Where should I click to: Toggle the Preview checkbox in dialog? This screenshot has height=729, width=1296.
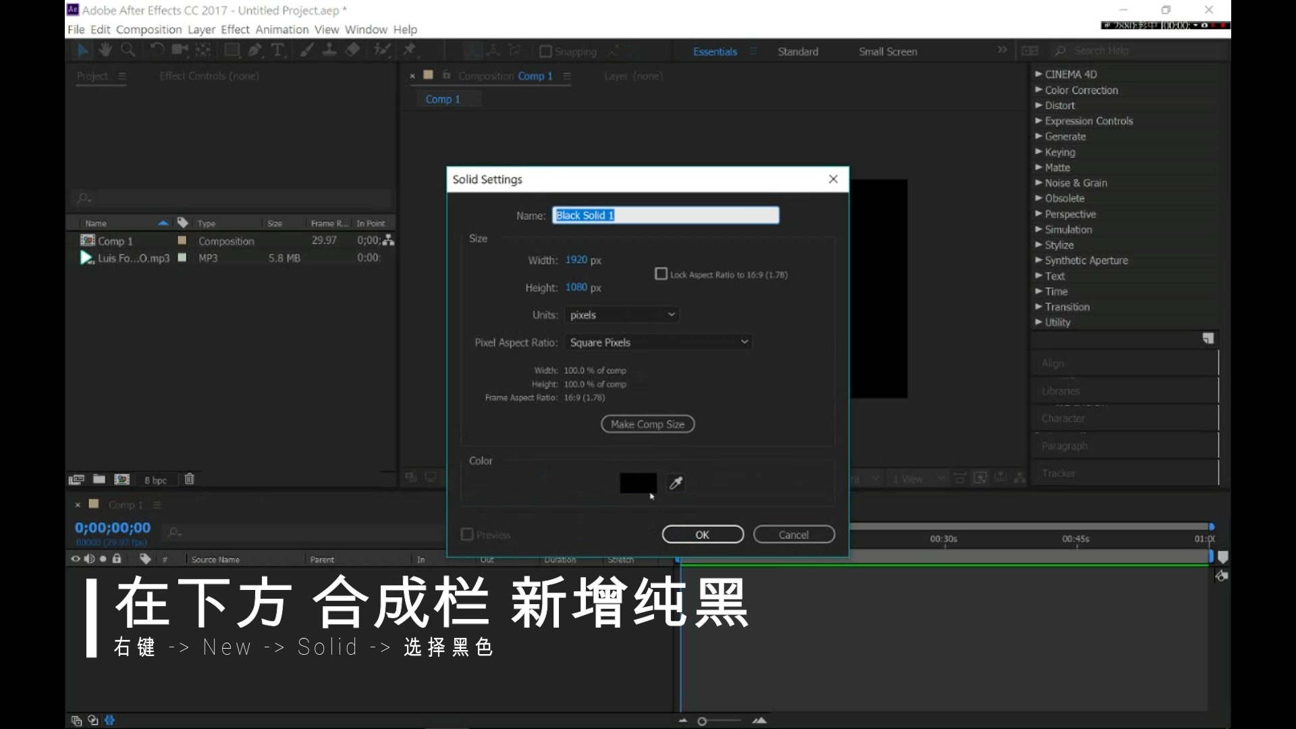point(466,535)
